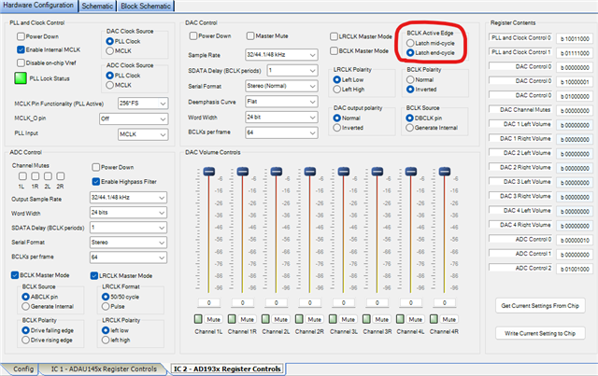Choose Normal BCLK Polarity in DAC Control
This screenshot has height=376, width=598.
click(x=410, y=79)
